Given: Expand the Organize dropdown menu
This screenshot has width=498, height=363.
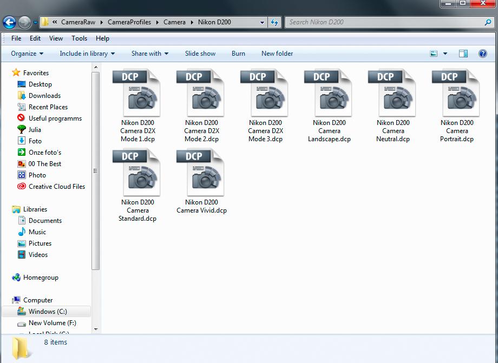Looking at the screenshot, I should pyautogui.click(x=27, y=54).
